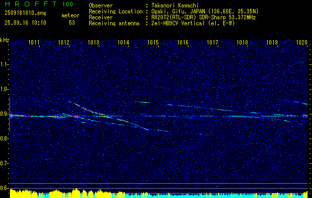The height and width of the screenshot is (198, 312).
Task: Click the 1015 time axis label
Action: click(x=153, y=42)
